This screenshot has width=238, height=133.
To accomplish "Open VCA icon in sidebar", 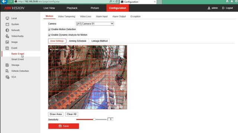I will coord(7,77).
